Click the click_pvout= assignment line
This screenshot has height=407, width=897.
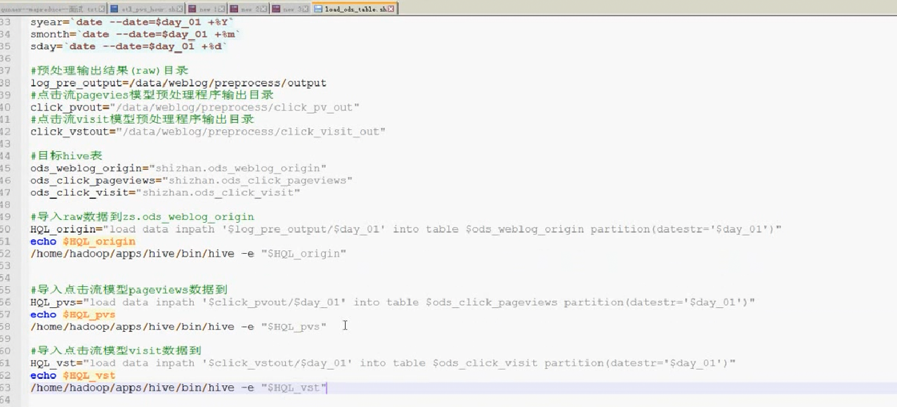195,107
